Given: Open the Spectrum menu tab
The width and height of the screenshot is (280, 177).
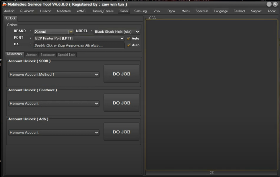Looking at the screenshot, I should click(202, 11).
